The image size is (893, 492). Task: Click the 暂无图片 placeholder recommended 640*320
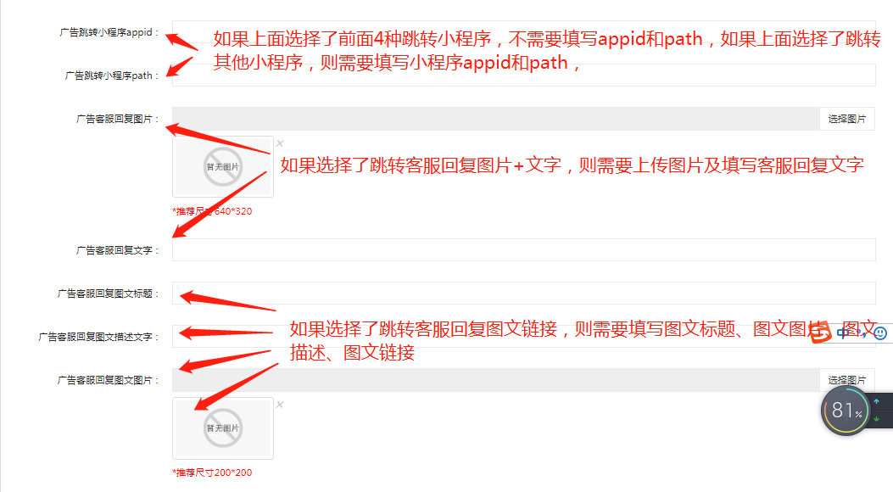click(x=223, y=167)
